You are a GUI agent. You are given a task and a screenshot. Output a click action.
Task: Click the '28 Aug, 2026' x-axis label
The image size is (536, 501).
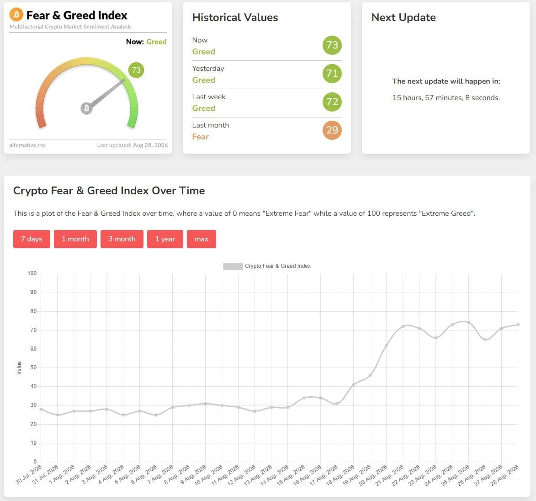pyautogui.click(x=504, y=475)
